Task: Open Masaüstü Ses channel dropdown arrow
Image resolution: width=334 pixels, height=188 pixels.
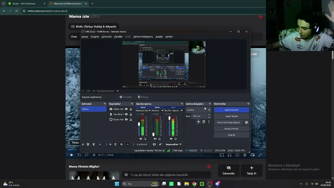Action: [x=150, y=110]
